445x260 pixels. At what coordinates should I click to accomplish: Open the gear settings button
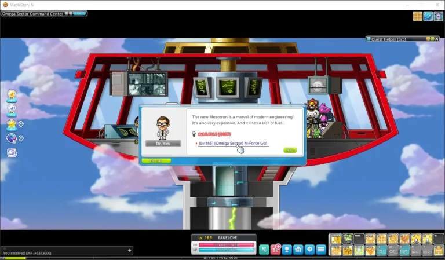pyautogui.click(x=309, y=249)
